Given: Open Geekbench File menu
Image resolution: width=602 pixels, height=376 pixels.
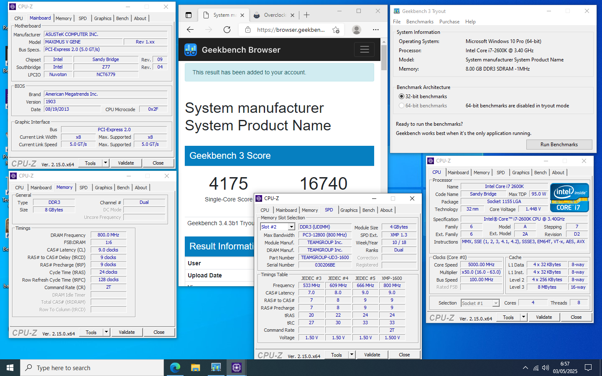Looking at the screenshot, I should (397, 22).
